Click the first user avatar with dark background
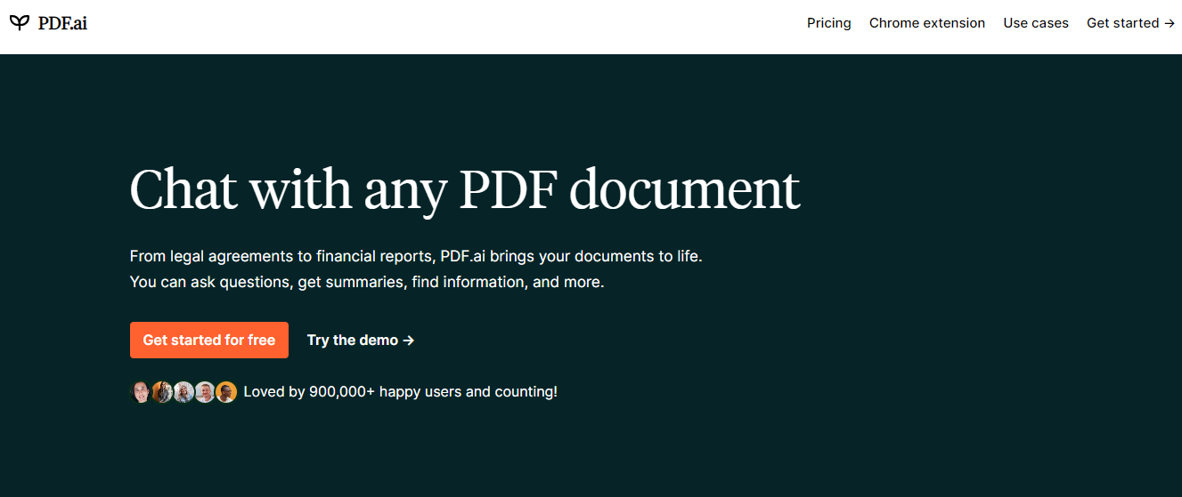Image resolution: width=1182 pixels, height=497 pixels. coord(141,392)
